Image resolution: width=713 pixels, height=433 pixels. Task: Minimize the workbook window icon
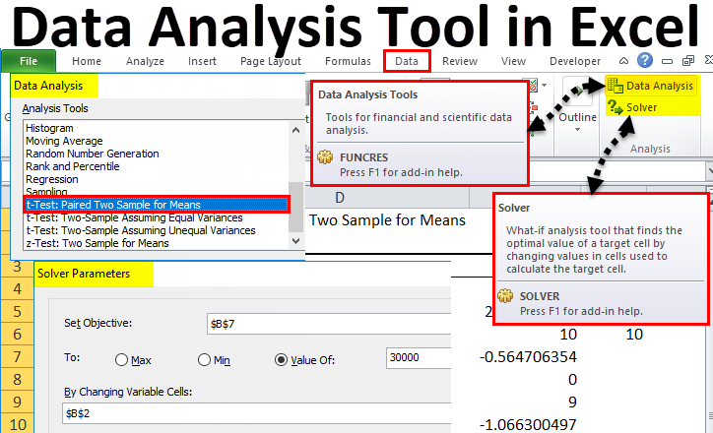pyautogui.click(x=667, y=61)
